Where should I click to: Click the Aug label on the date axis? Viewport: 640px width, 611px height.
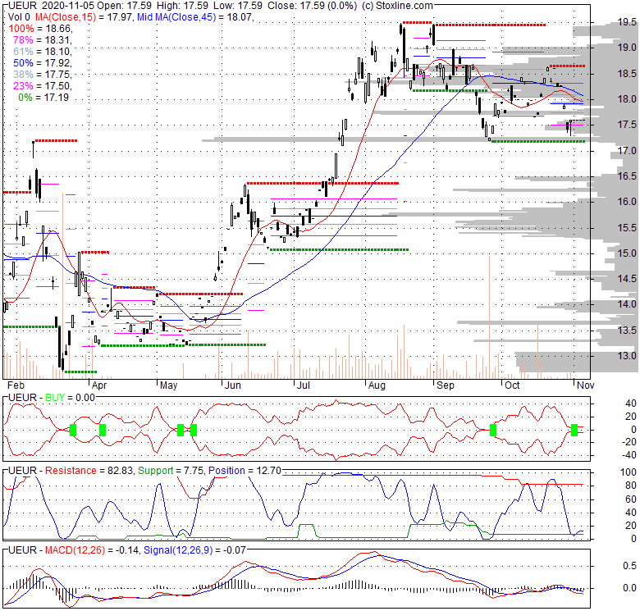tap(377, 385)
